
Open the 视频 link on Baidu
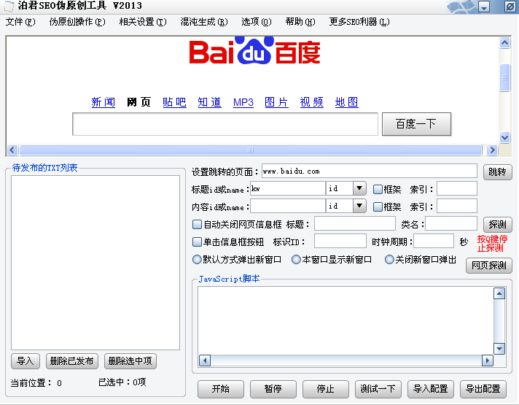point(311,102)
